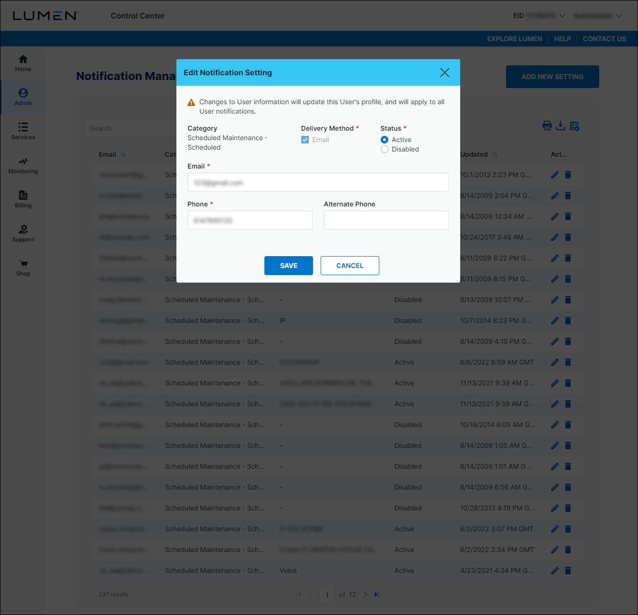Toggle the Email delivery method checkbox
Screen dimensions: 638x615
tap(305, 140)
